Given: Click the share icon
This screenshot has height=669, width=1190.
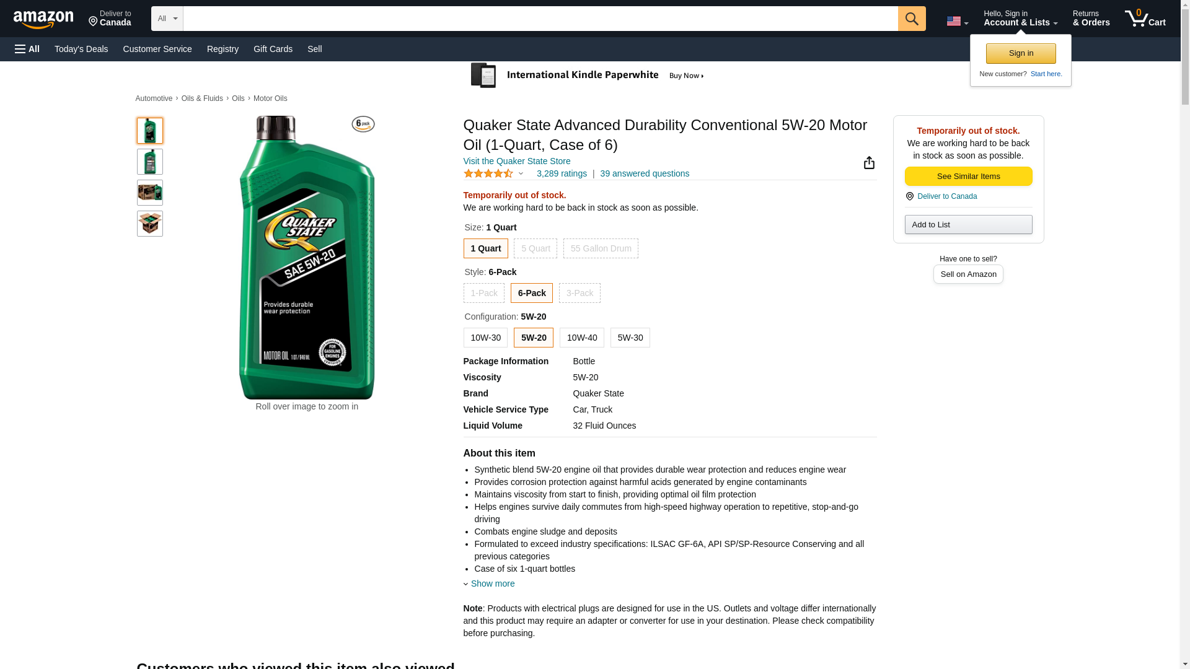Looking at the screenshot, I should 869,162.
